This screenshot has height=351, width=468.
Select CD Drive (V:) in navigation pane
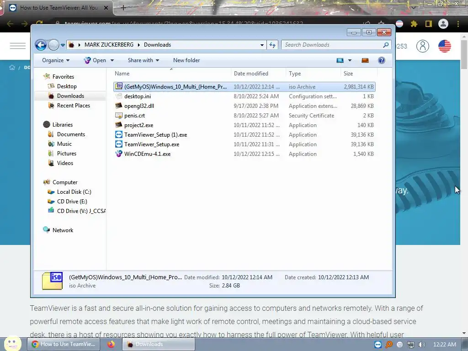pyautogui.click(x=81, y=211)
